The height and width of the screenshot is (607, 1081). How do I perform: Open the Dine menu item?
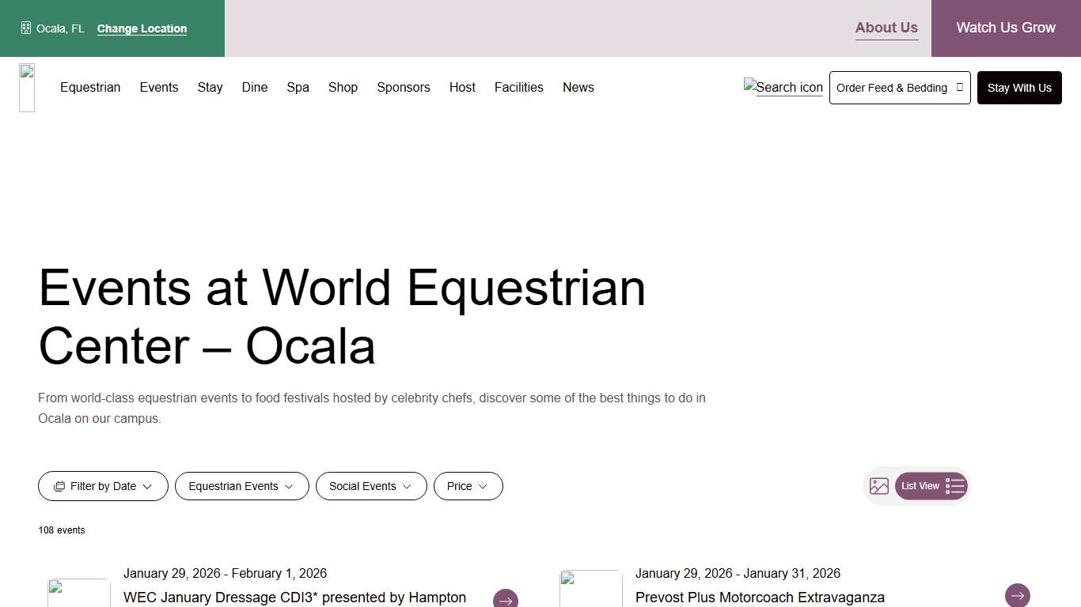tap(254, 87)
